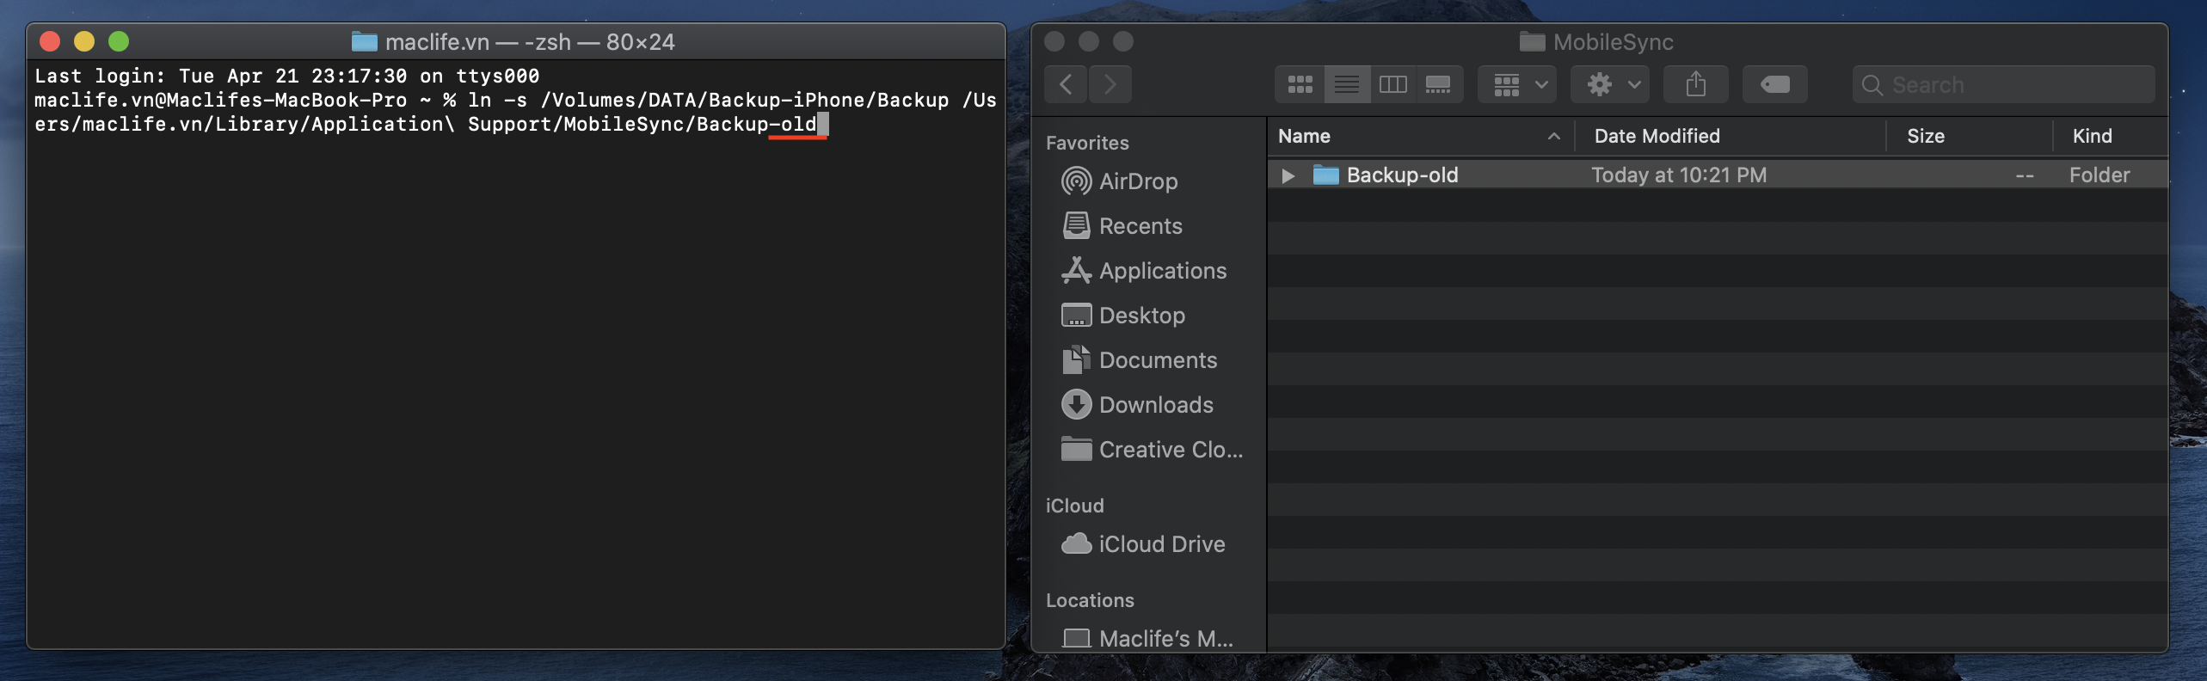Go back in Finder history
Viewport: 2207px width, 681px height.
pyautogui.click(x=1067, y=84)
